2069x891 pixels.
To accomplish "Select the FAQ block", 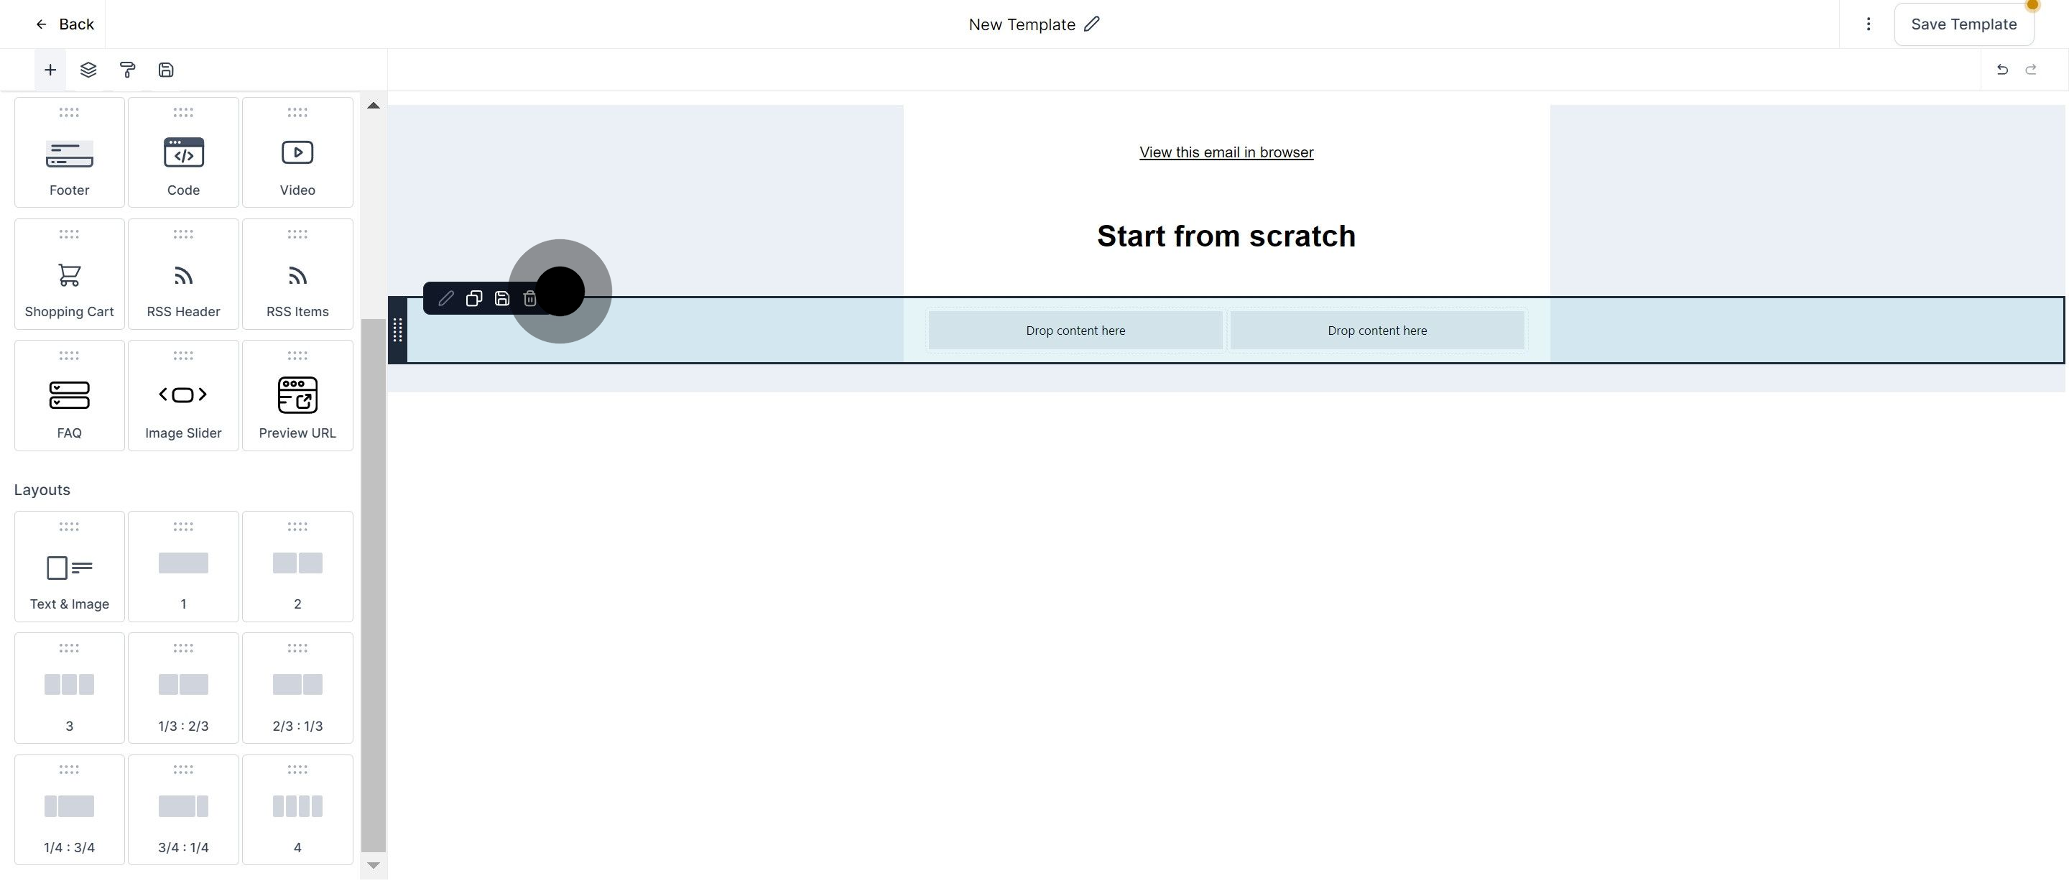I will (69, 394).
